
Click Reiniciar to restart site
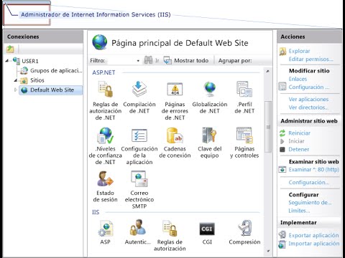pos(299,133)
